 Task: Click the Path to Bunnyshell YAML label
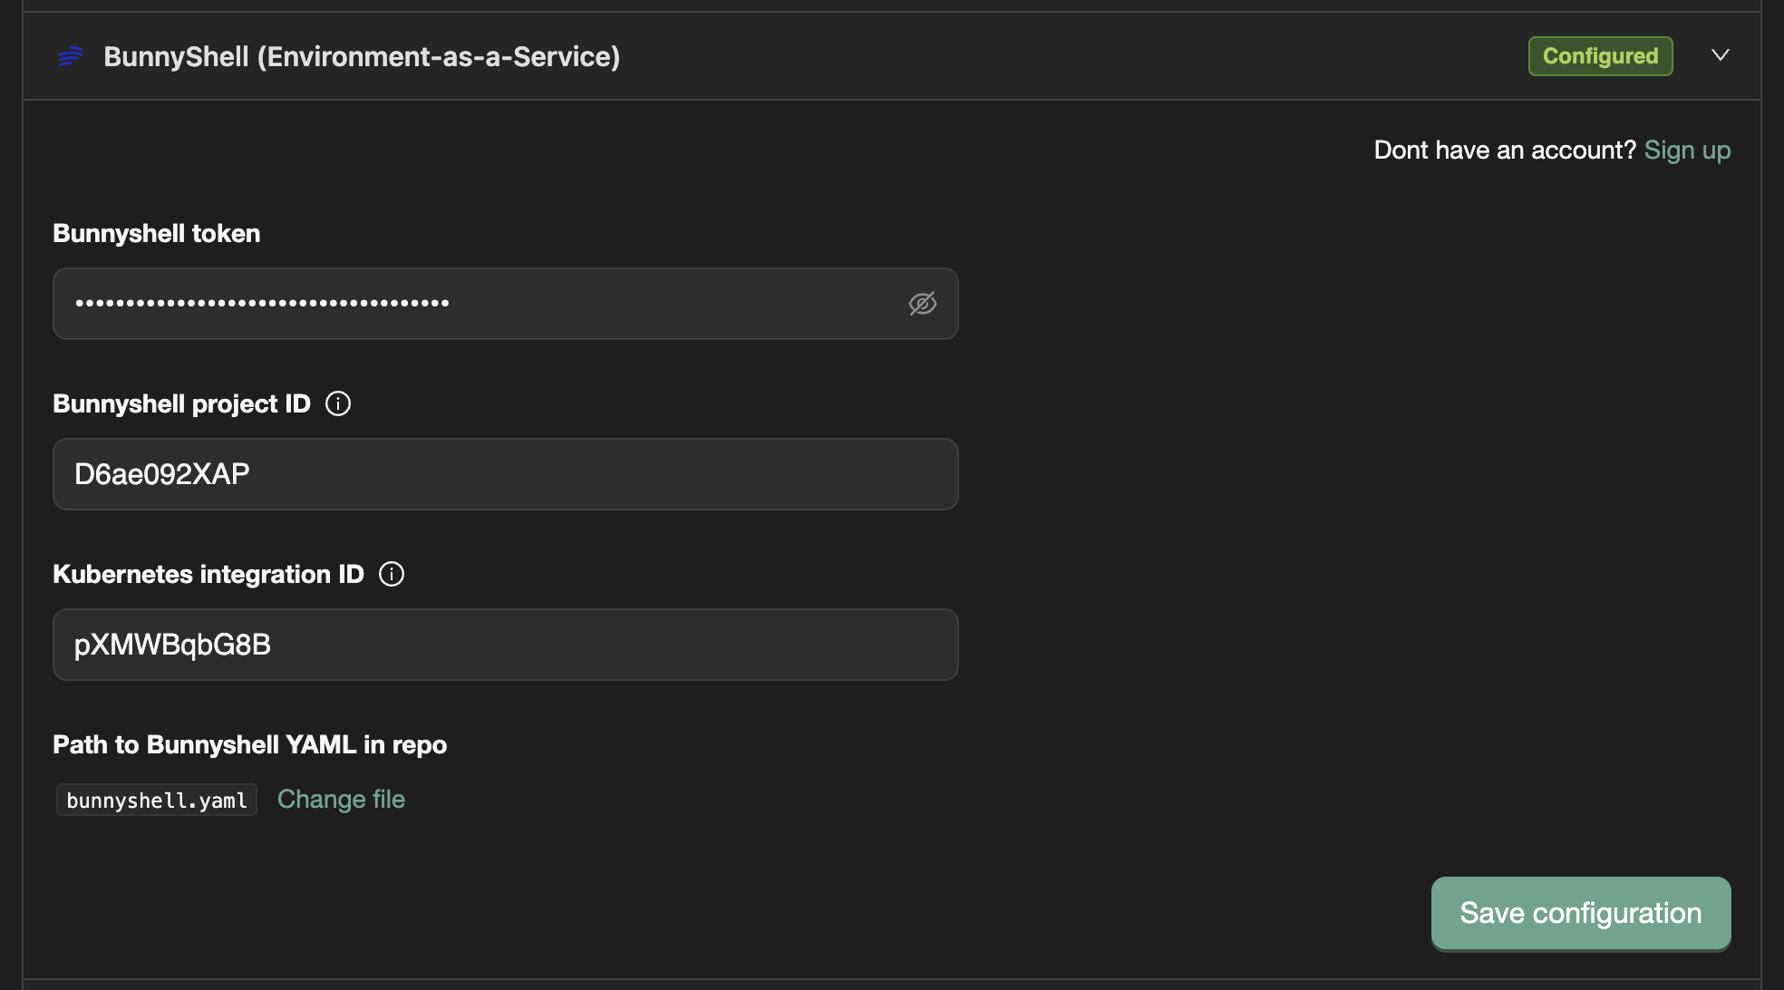coord(250,745)
